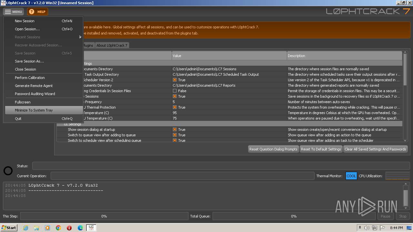
Task: Select Open Session... menu entry
Action: [44, 29]
